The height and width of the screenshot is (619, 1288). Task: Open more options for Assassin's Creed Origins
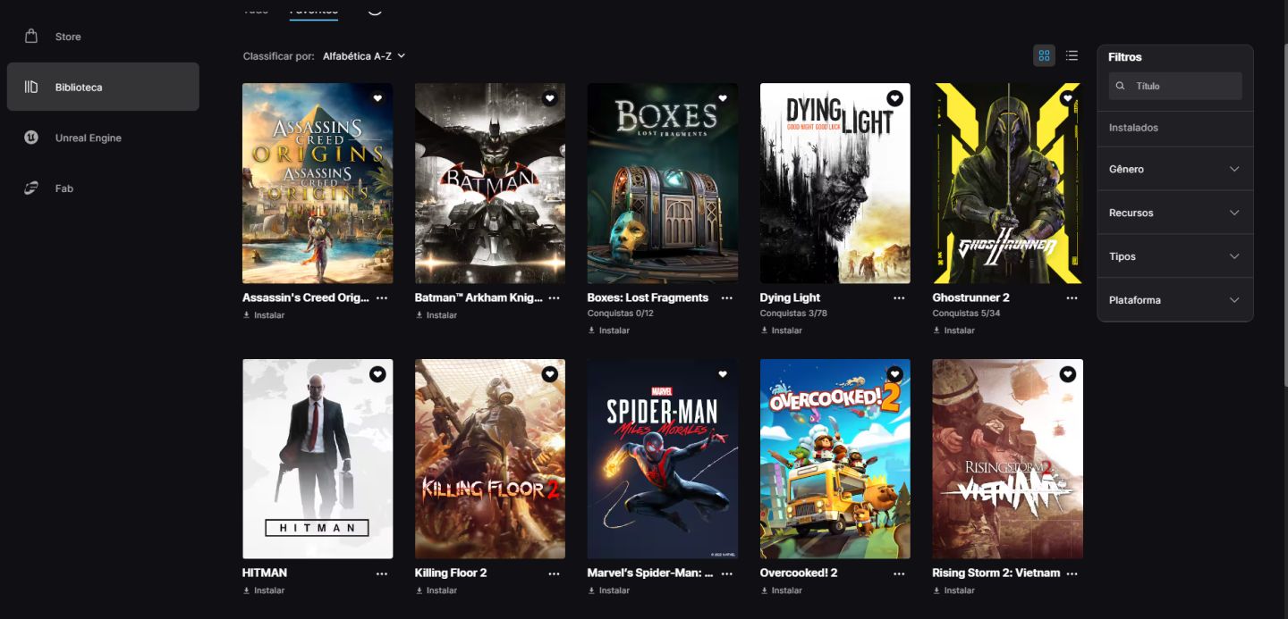coord(382,297)
